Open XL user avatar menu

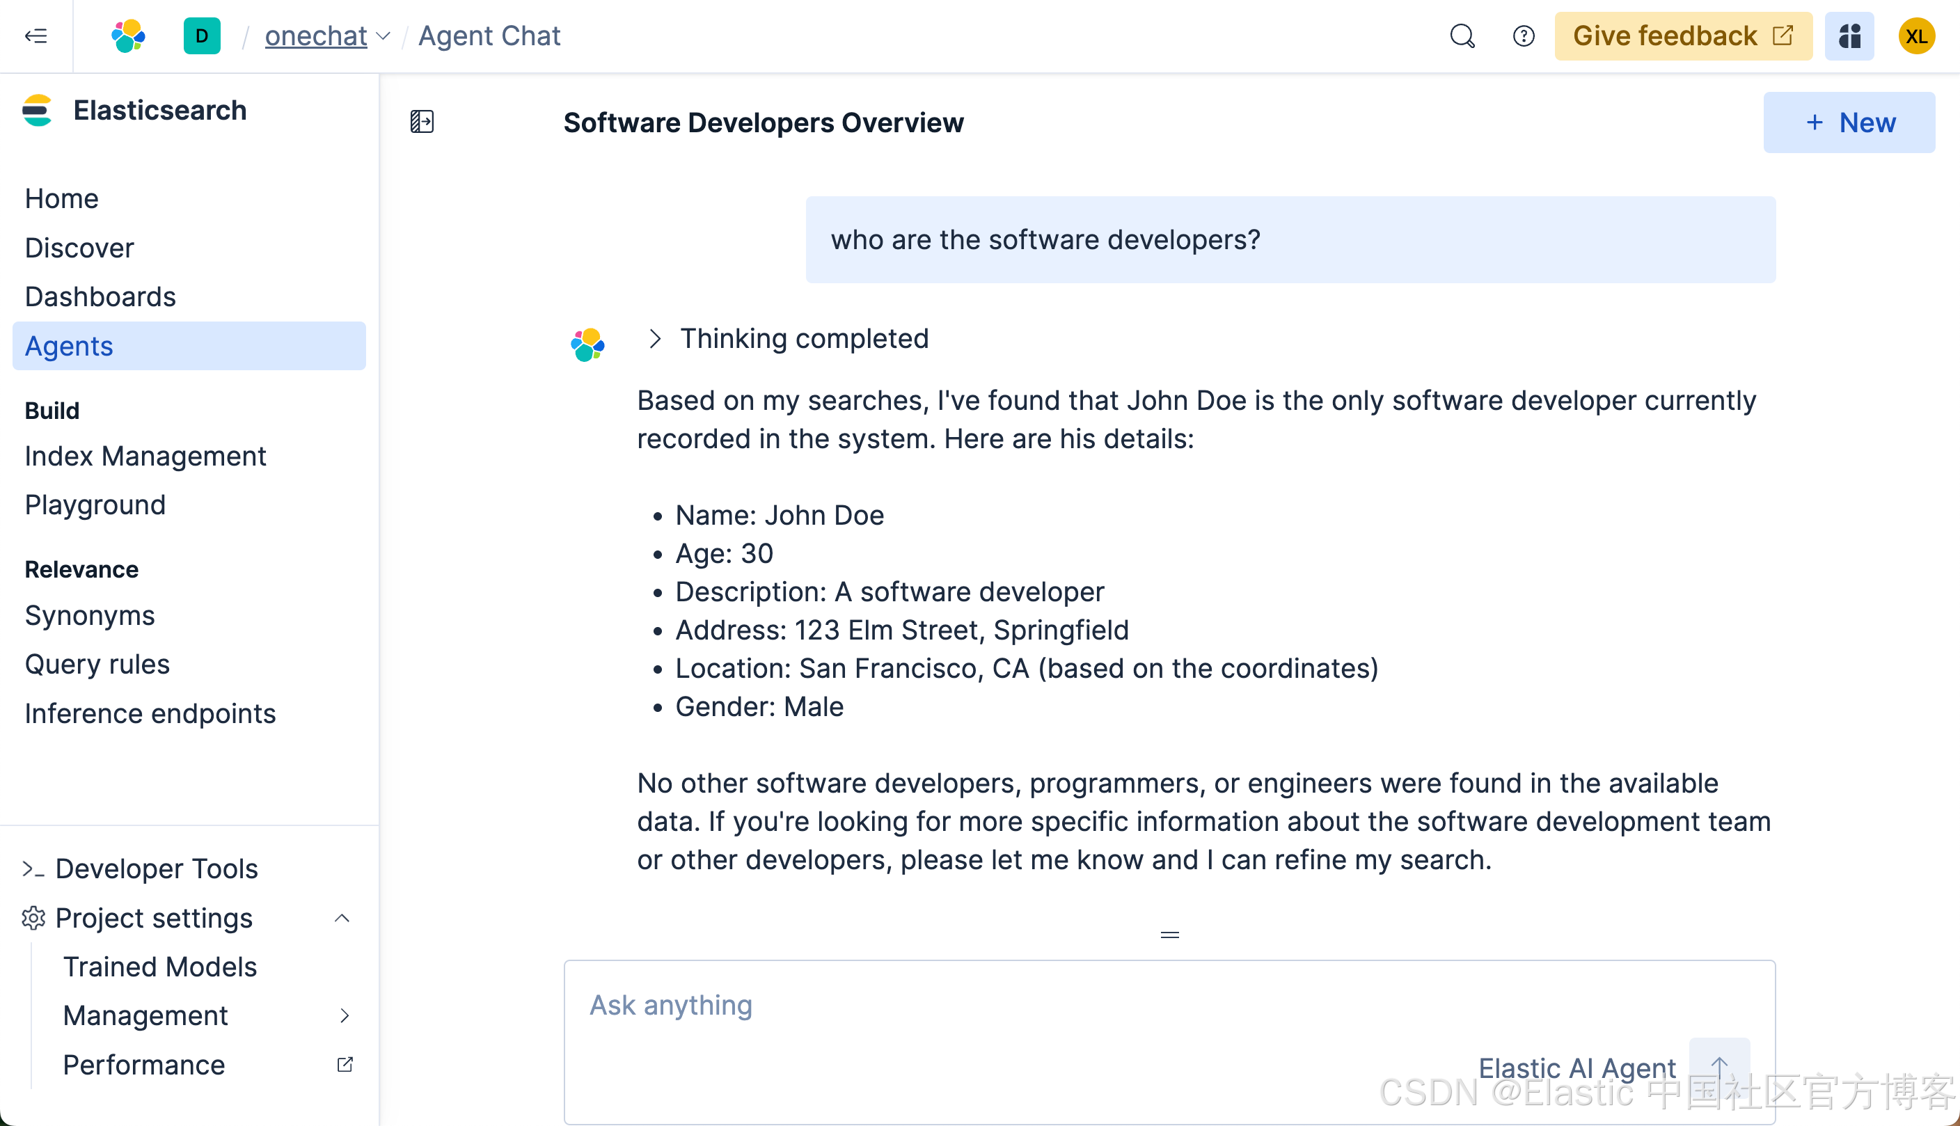(1916, 35)
